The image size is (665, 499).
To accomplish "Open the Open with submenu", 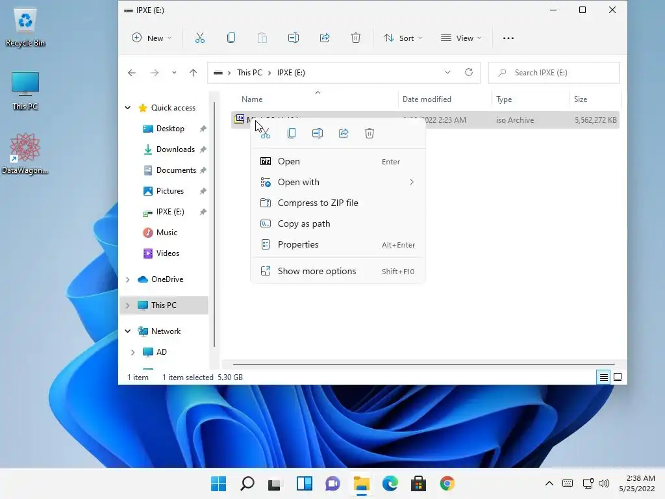I will [x=338, y=182].
